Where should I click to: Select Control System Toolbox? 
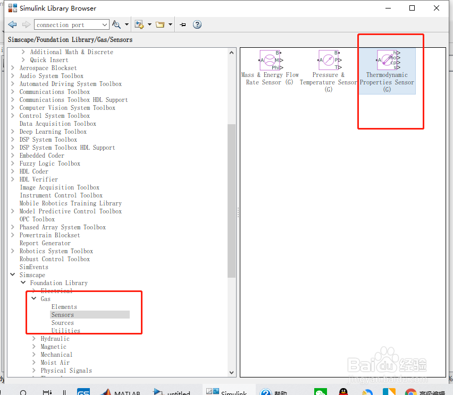click(55, 116)
